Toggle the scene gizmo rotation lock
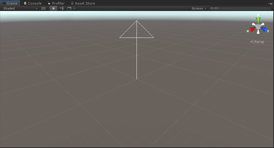 269,16
